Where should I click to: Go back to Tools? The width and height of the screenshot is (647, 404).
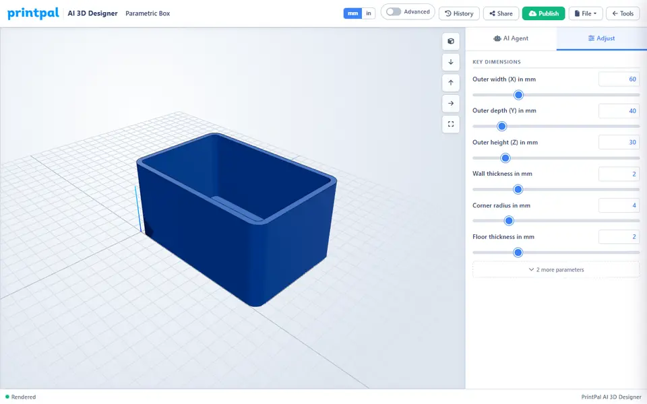point(623,13)
